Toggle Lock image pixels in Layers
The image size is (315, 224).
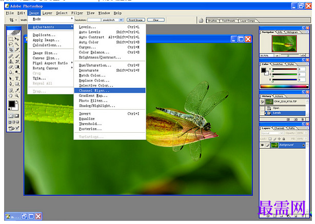[x=274, y=139]
